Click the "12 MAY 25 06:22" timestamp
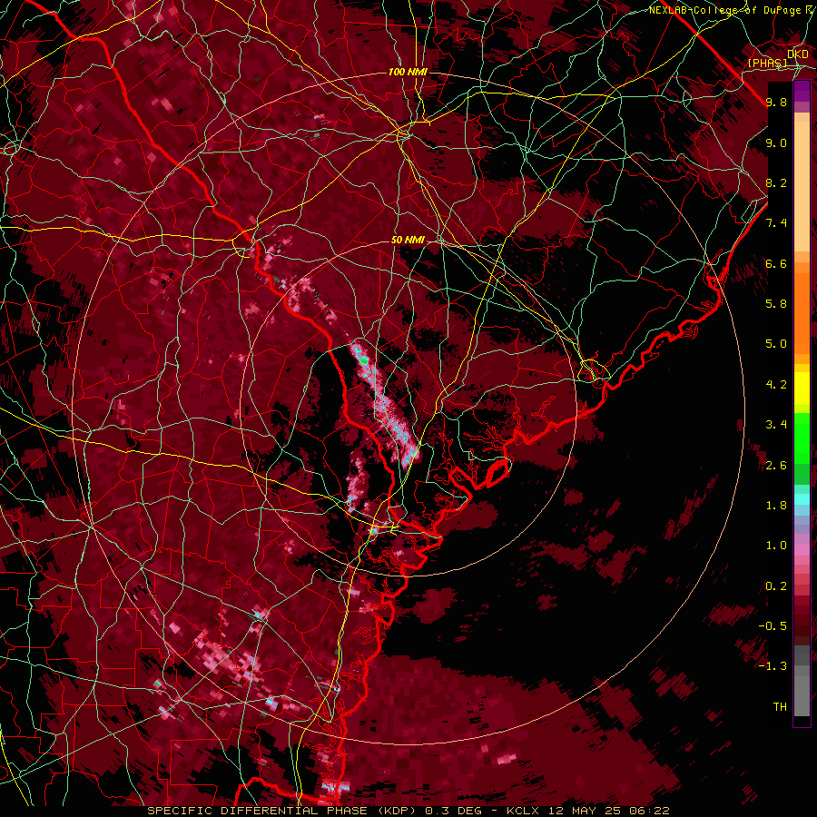The width and height of the screenshot is (817, 817). [608, 811]
